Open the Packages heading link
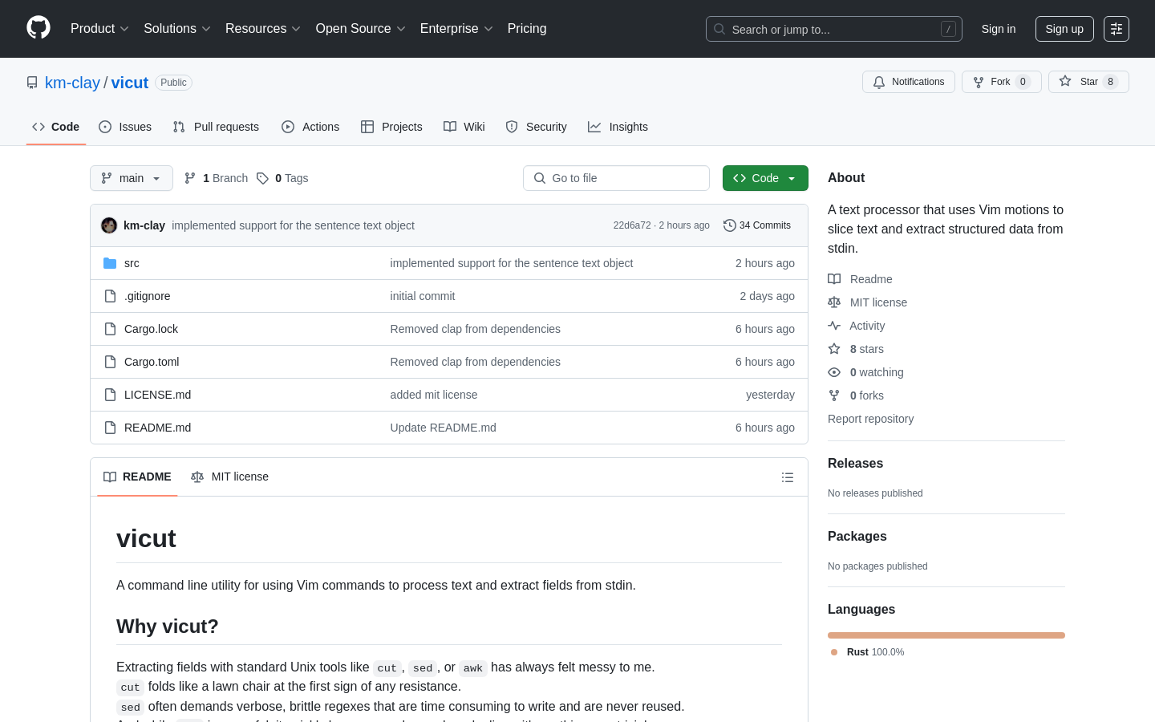 pos(857,537)
